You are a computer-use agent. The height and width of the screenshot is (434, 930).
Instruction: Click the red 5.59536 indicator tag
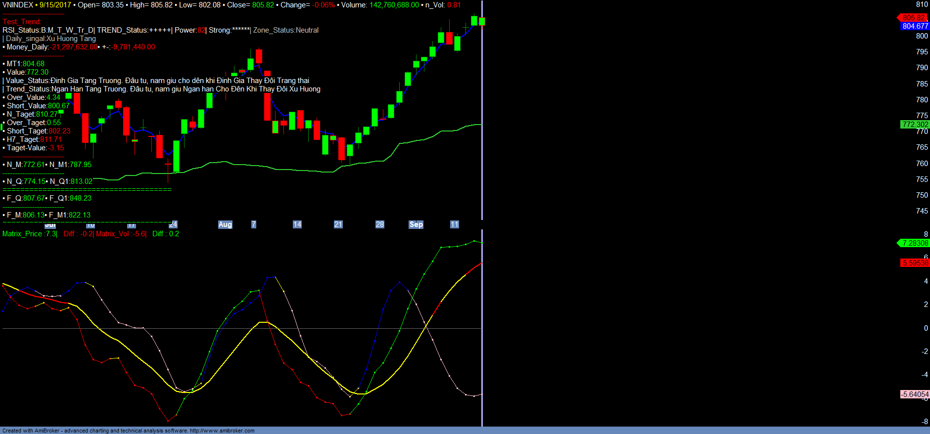(x=915, y=263)
